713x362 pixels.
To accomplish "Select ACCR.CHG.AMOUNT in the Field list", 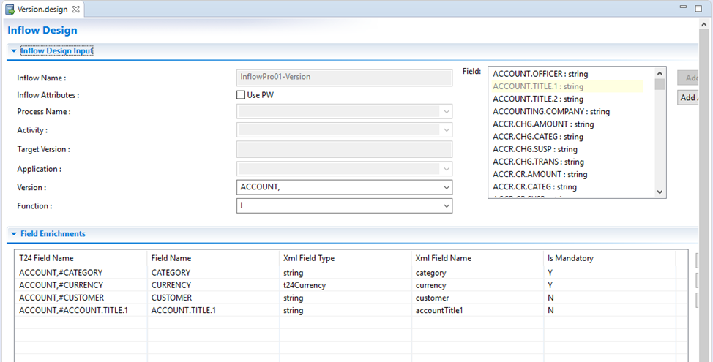I will [x=543, y=124].
